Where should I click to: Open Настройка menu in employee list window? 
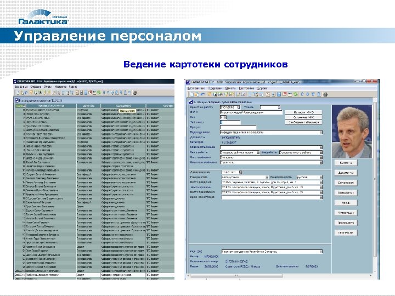tap(60, 87)
